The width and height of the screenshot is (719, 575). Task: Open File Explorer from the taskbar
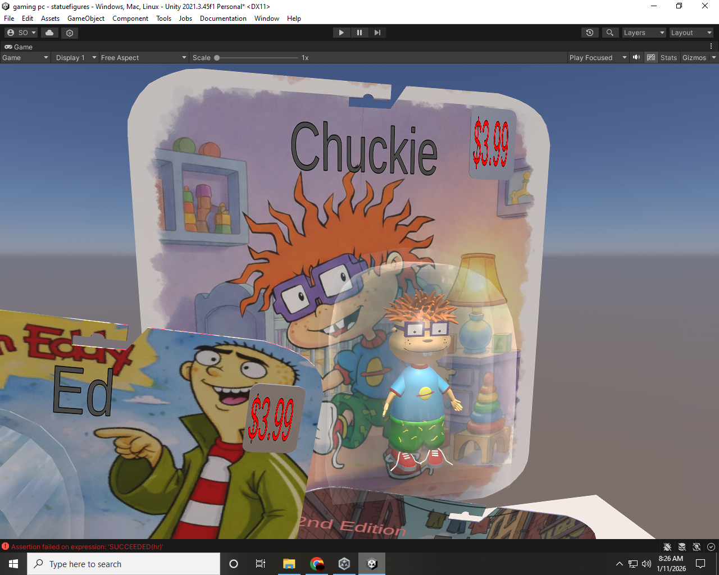(289, 564)
